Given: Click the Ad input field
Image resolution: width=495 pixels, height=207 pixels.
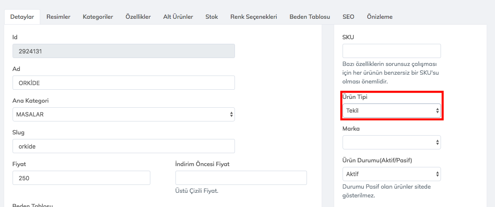Looking at the screenshot, I should [x=124, y=83].
